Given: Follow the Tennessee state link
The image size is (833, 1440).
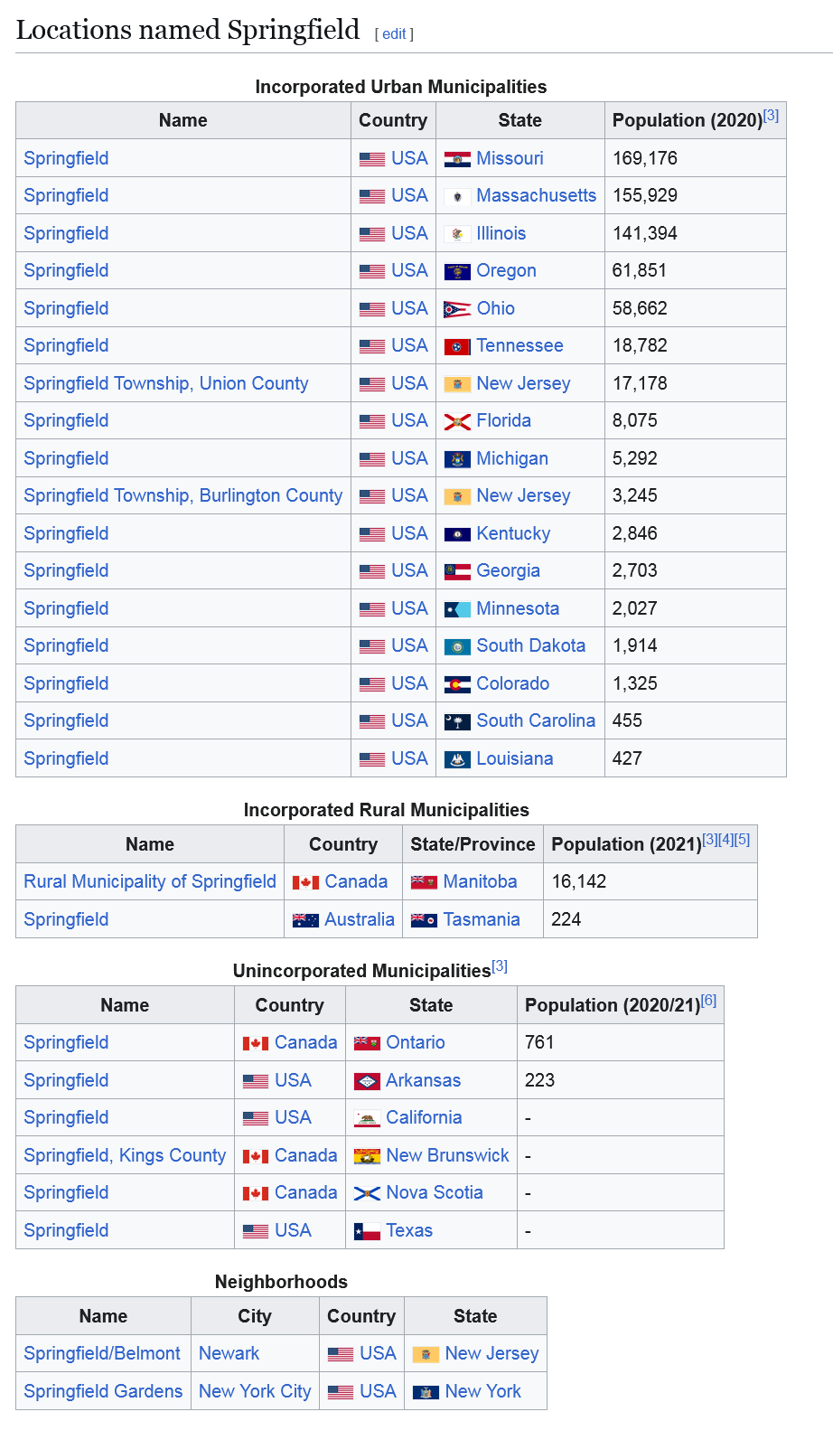Looking at the screenshot, I should coord(520,345).
